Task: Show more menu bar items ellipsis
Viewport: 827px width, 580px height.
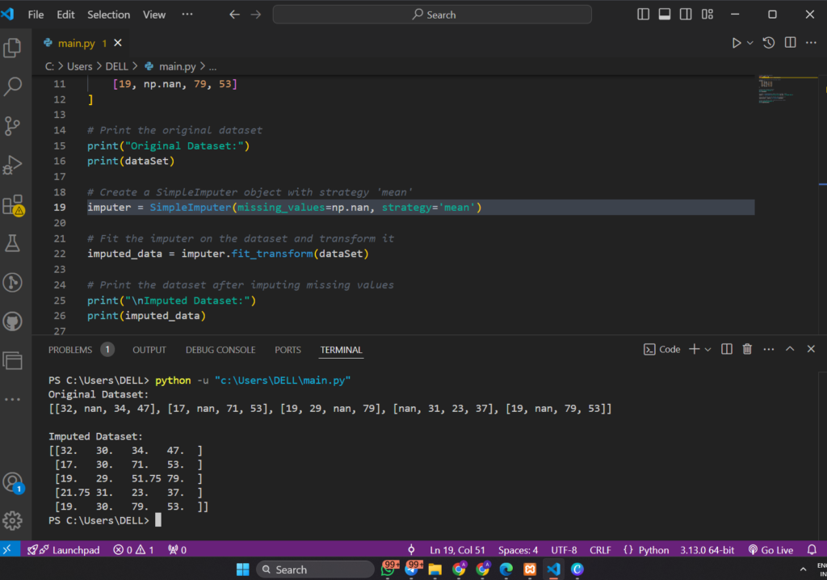Action: (x=187, y=15)
